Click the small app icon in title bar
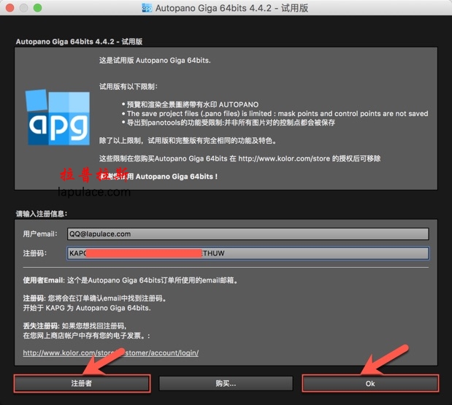Screen dimensions: 452x405 146,8
